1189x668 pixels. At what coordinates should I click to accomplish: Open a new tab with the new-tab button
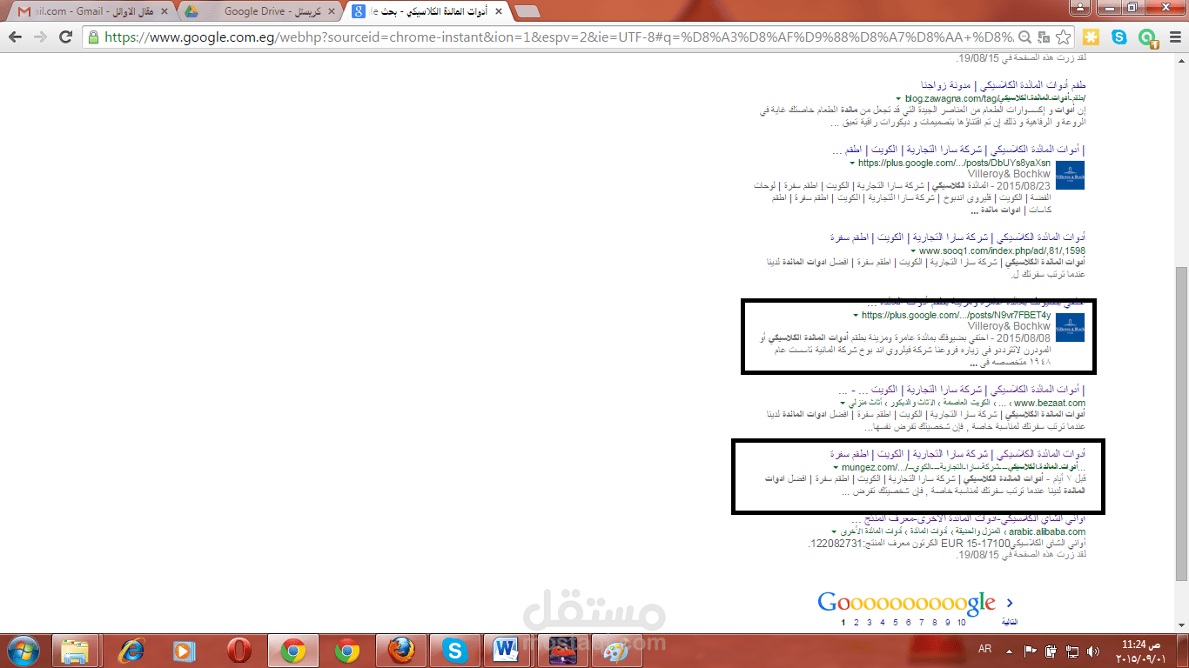527,11
